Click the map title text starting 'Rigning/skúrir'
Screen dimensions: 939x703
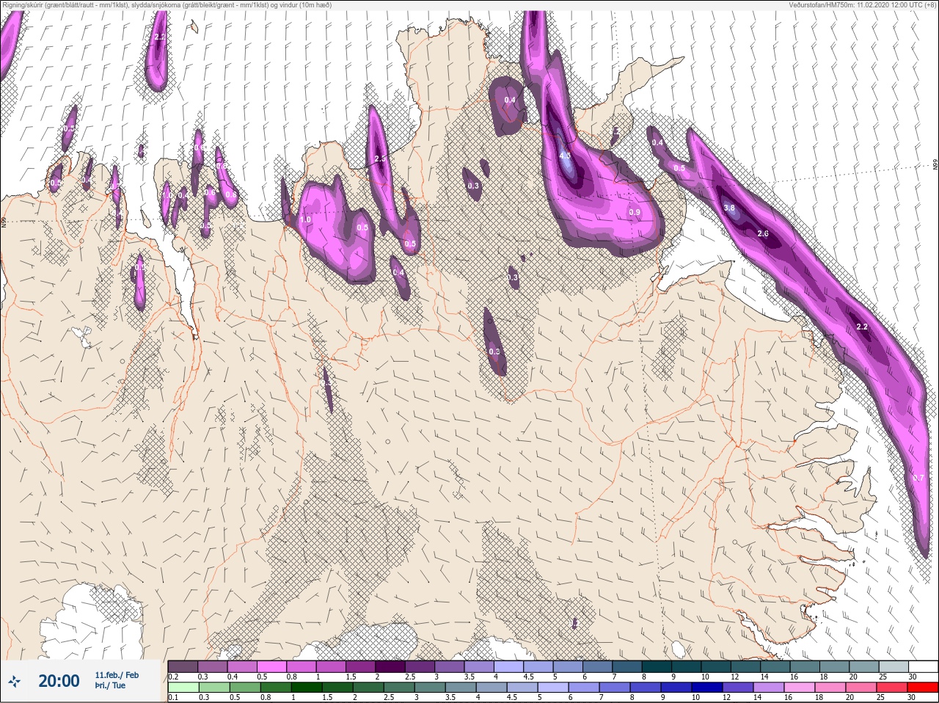[167, 5]
